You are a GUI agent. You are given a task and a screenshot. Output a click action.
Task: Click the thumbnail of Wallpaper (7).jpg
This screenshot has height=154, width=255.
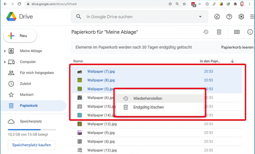(x=80, y=71)
